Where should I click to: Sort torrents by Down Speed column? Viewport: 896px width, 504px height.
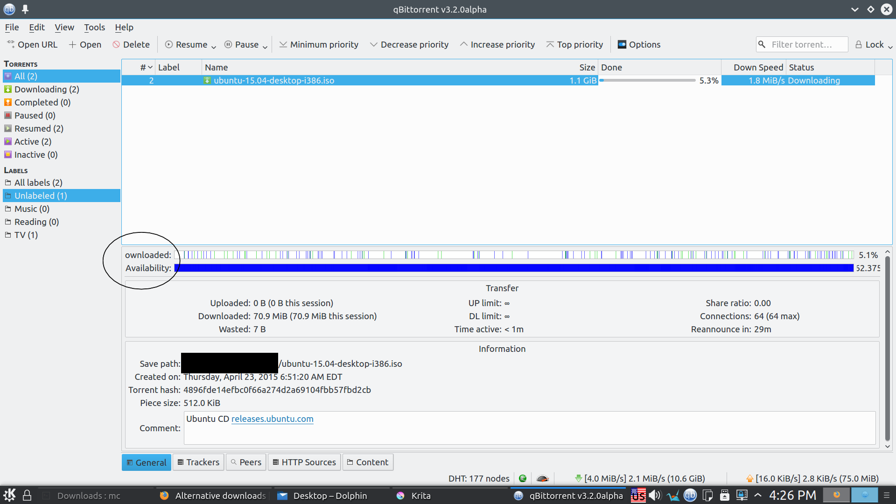pos(753,67)
